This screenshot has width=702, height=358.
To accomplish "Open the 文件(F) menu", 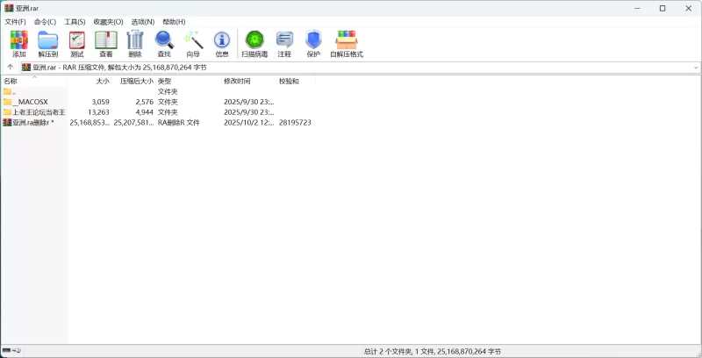I will (x=16, y=22).
